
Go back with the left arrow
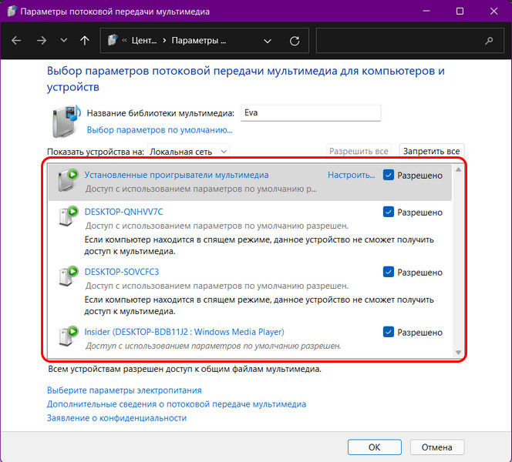[x=16, y=41]
